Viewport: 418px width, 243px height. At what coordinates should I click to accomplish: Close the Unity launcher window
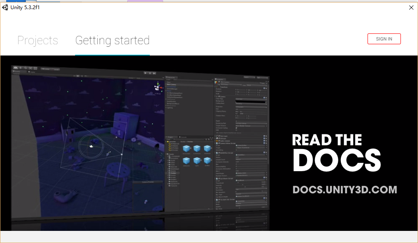click(x=411, y=8)
